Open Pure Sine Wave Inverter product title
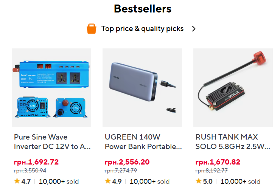 pos(52,142)
